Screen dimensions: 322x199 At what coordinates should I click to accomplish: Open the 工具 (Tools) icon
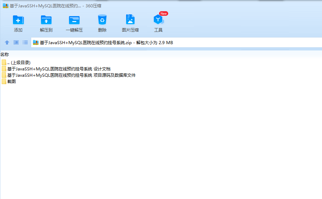click(158, 20)
